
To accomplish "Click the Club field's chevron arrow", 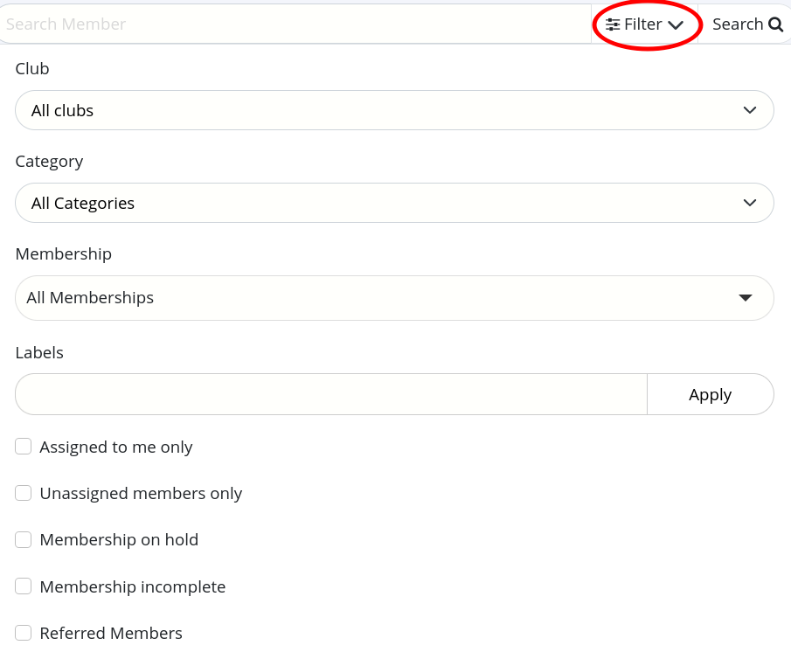I will (x=749, y=110).
